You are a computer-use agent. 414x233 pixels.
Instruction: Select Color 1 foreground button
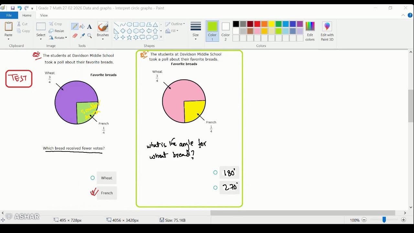[x=212, y=31]
